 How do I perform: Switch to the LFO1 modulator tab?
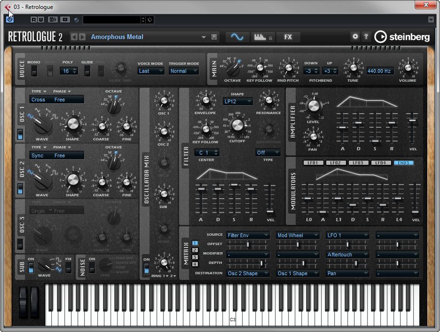(313, 162)
